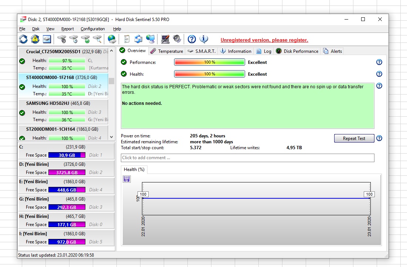
Task: Select the Crucial_CT250MX200SSD1 disk entry
Action: click(x=63, y=60)
